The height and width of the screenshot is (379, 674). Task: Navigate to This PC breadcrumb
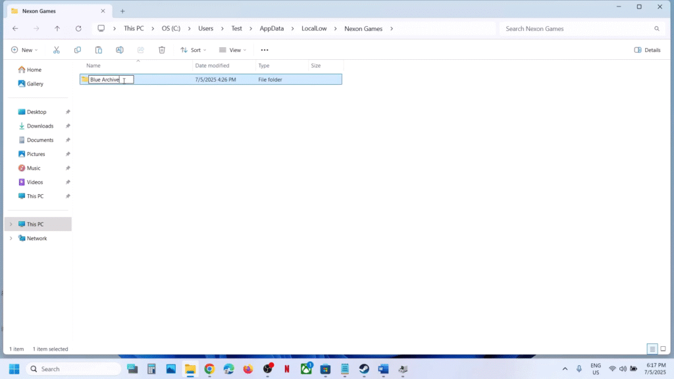[134, 28]
